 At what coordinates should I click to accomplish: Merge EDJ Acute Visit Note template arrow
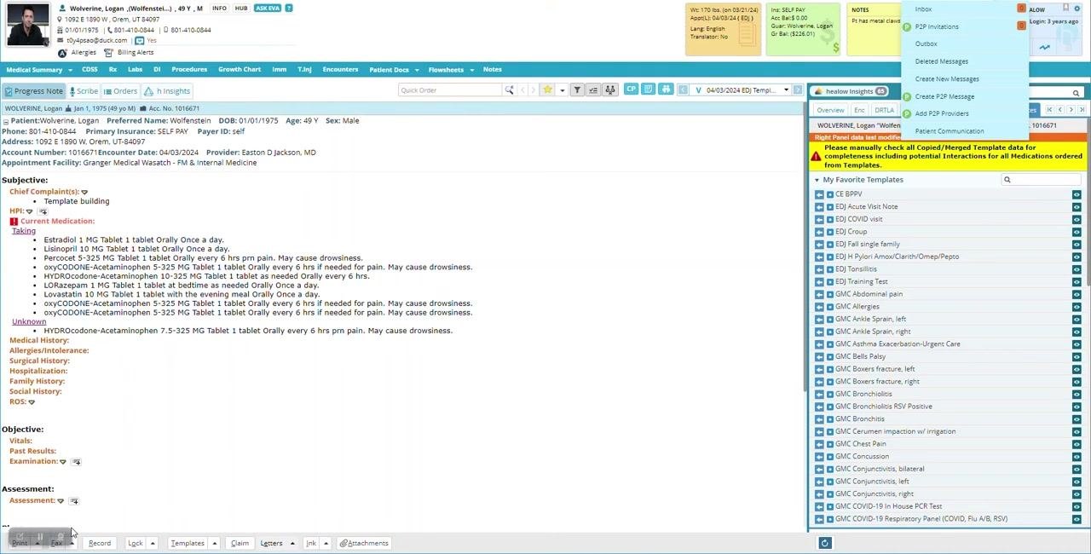pos(819,207)
